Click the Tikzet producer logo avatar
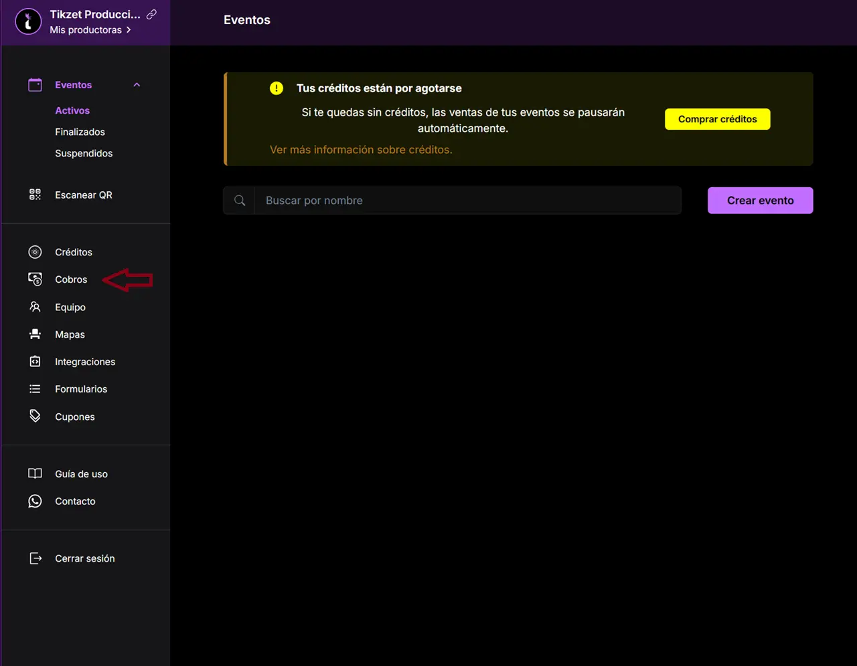Viewport: 857px width, 666px height. click(x=28, y=21)
